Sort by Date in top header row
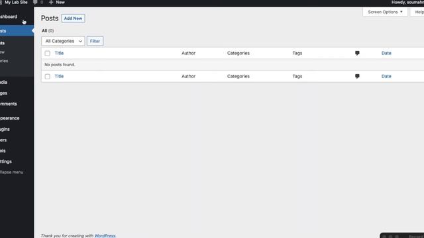424x238 pixels. pos(386,53)
